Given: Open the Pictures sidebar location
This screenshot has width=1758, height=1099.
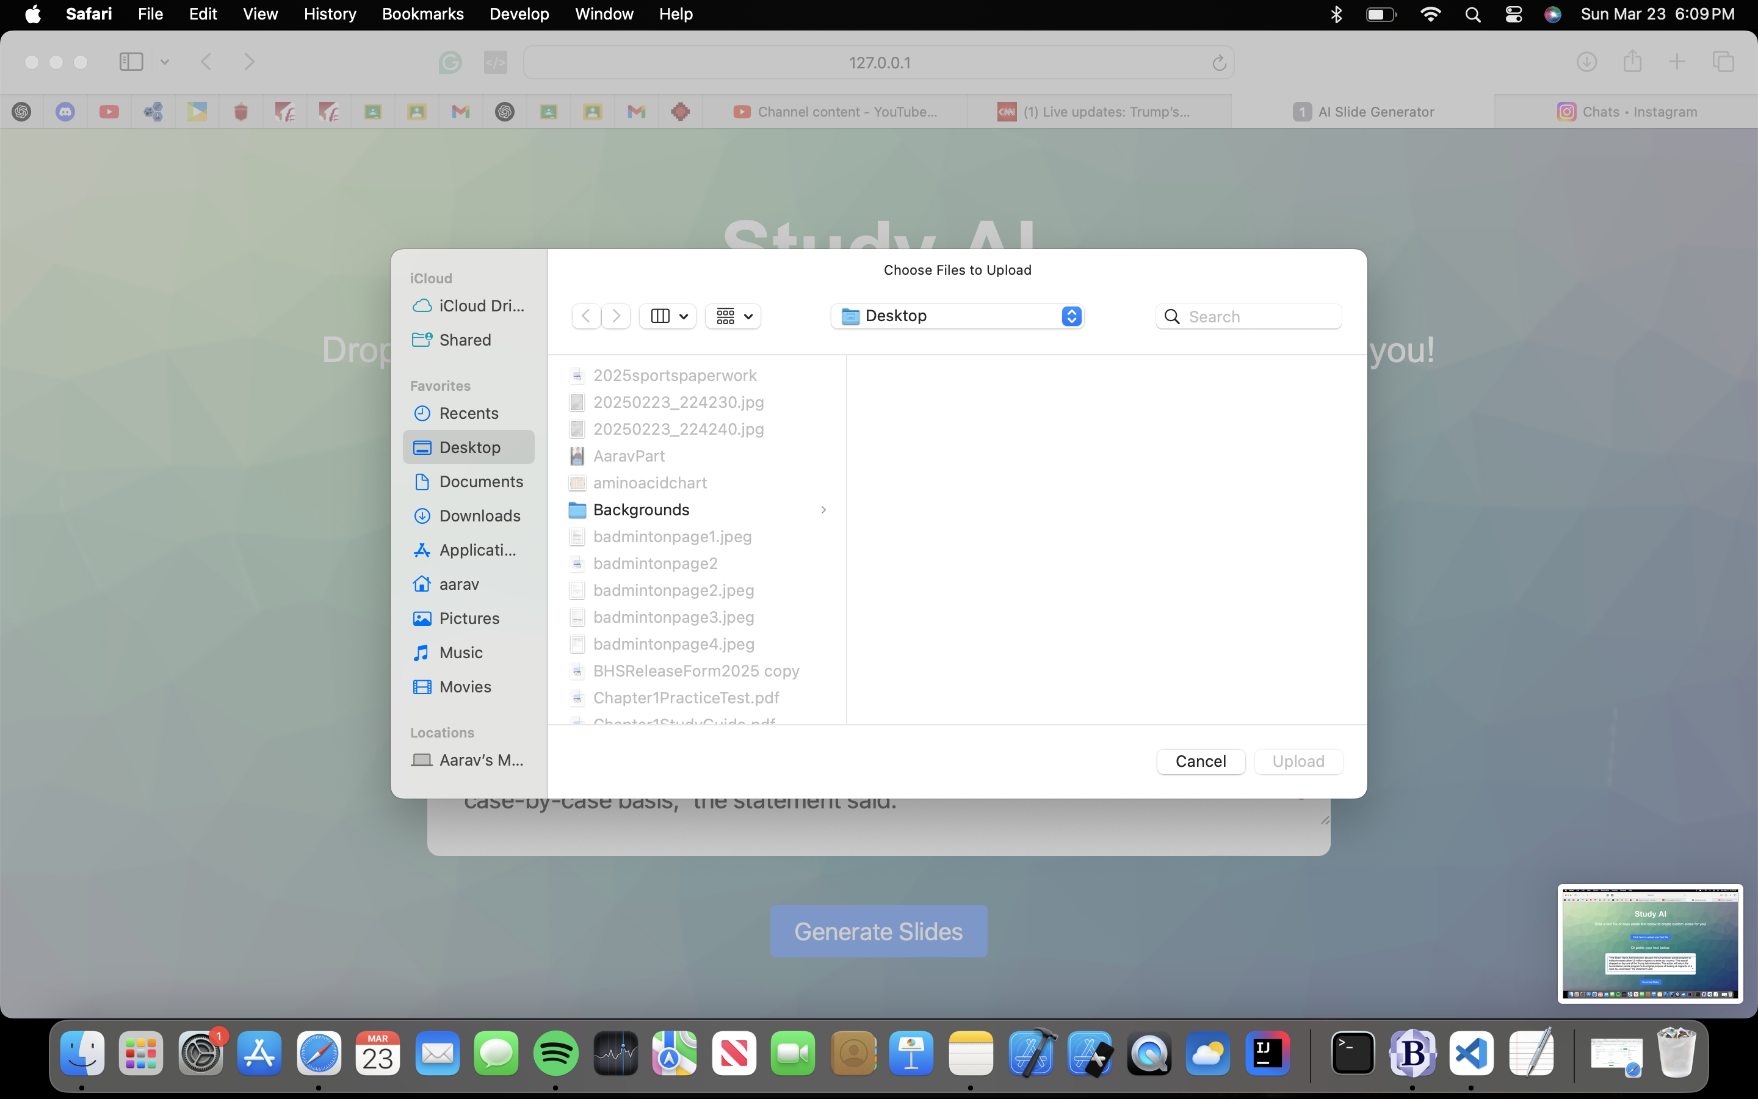Looking at the screenshot, I should 468,618.
